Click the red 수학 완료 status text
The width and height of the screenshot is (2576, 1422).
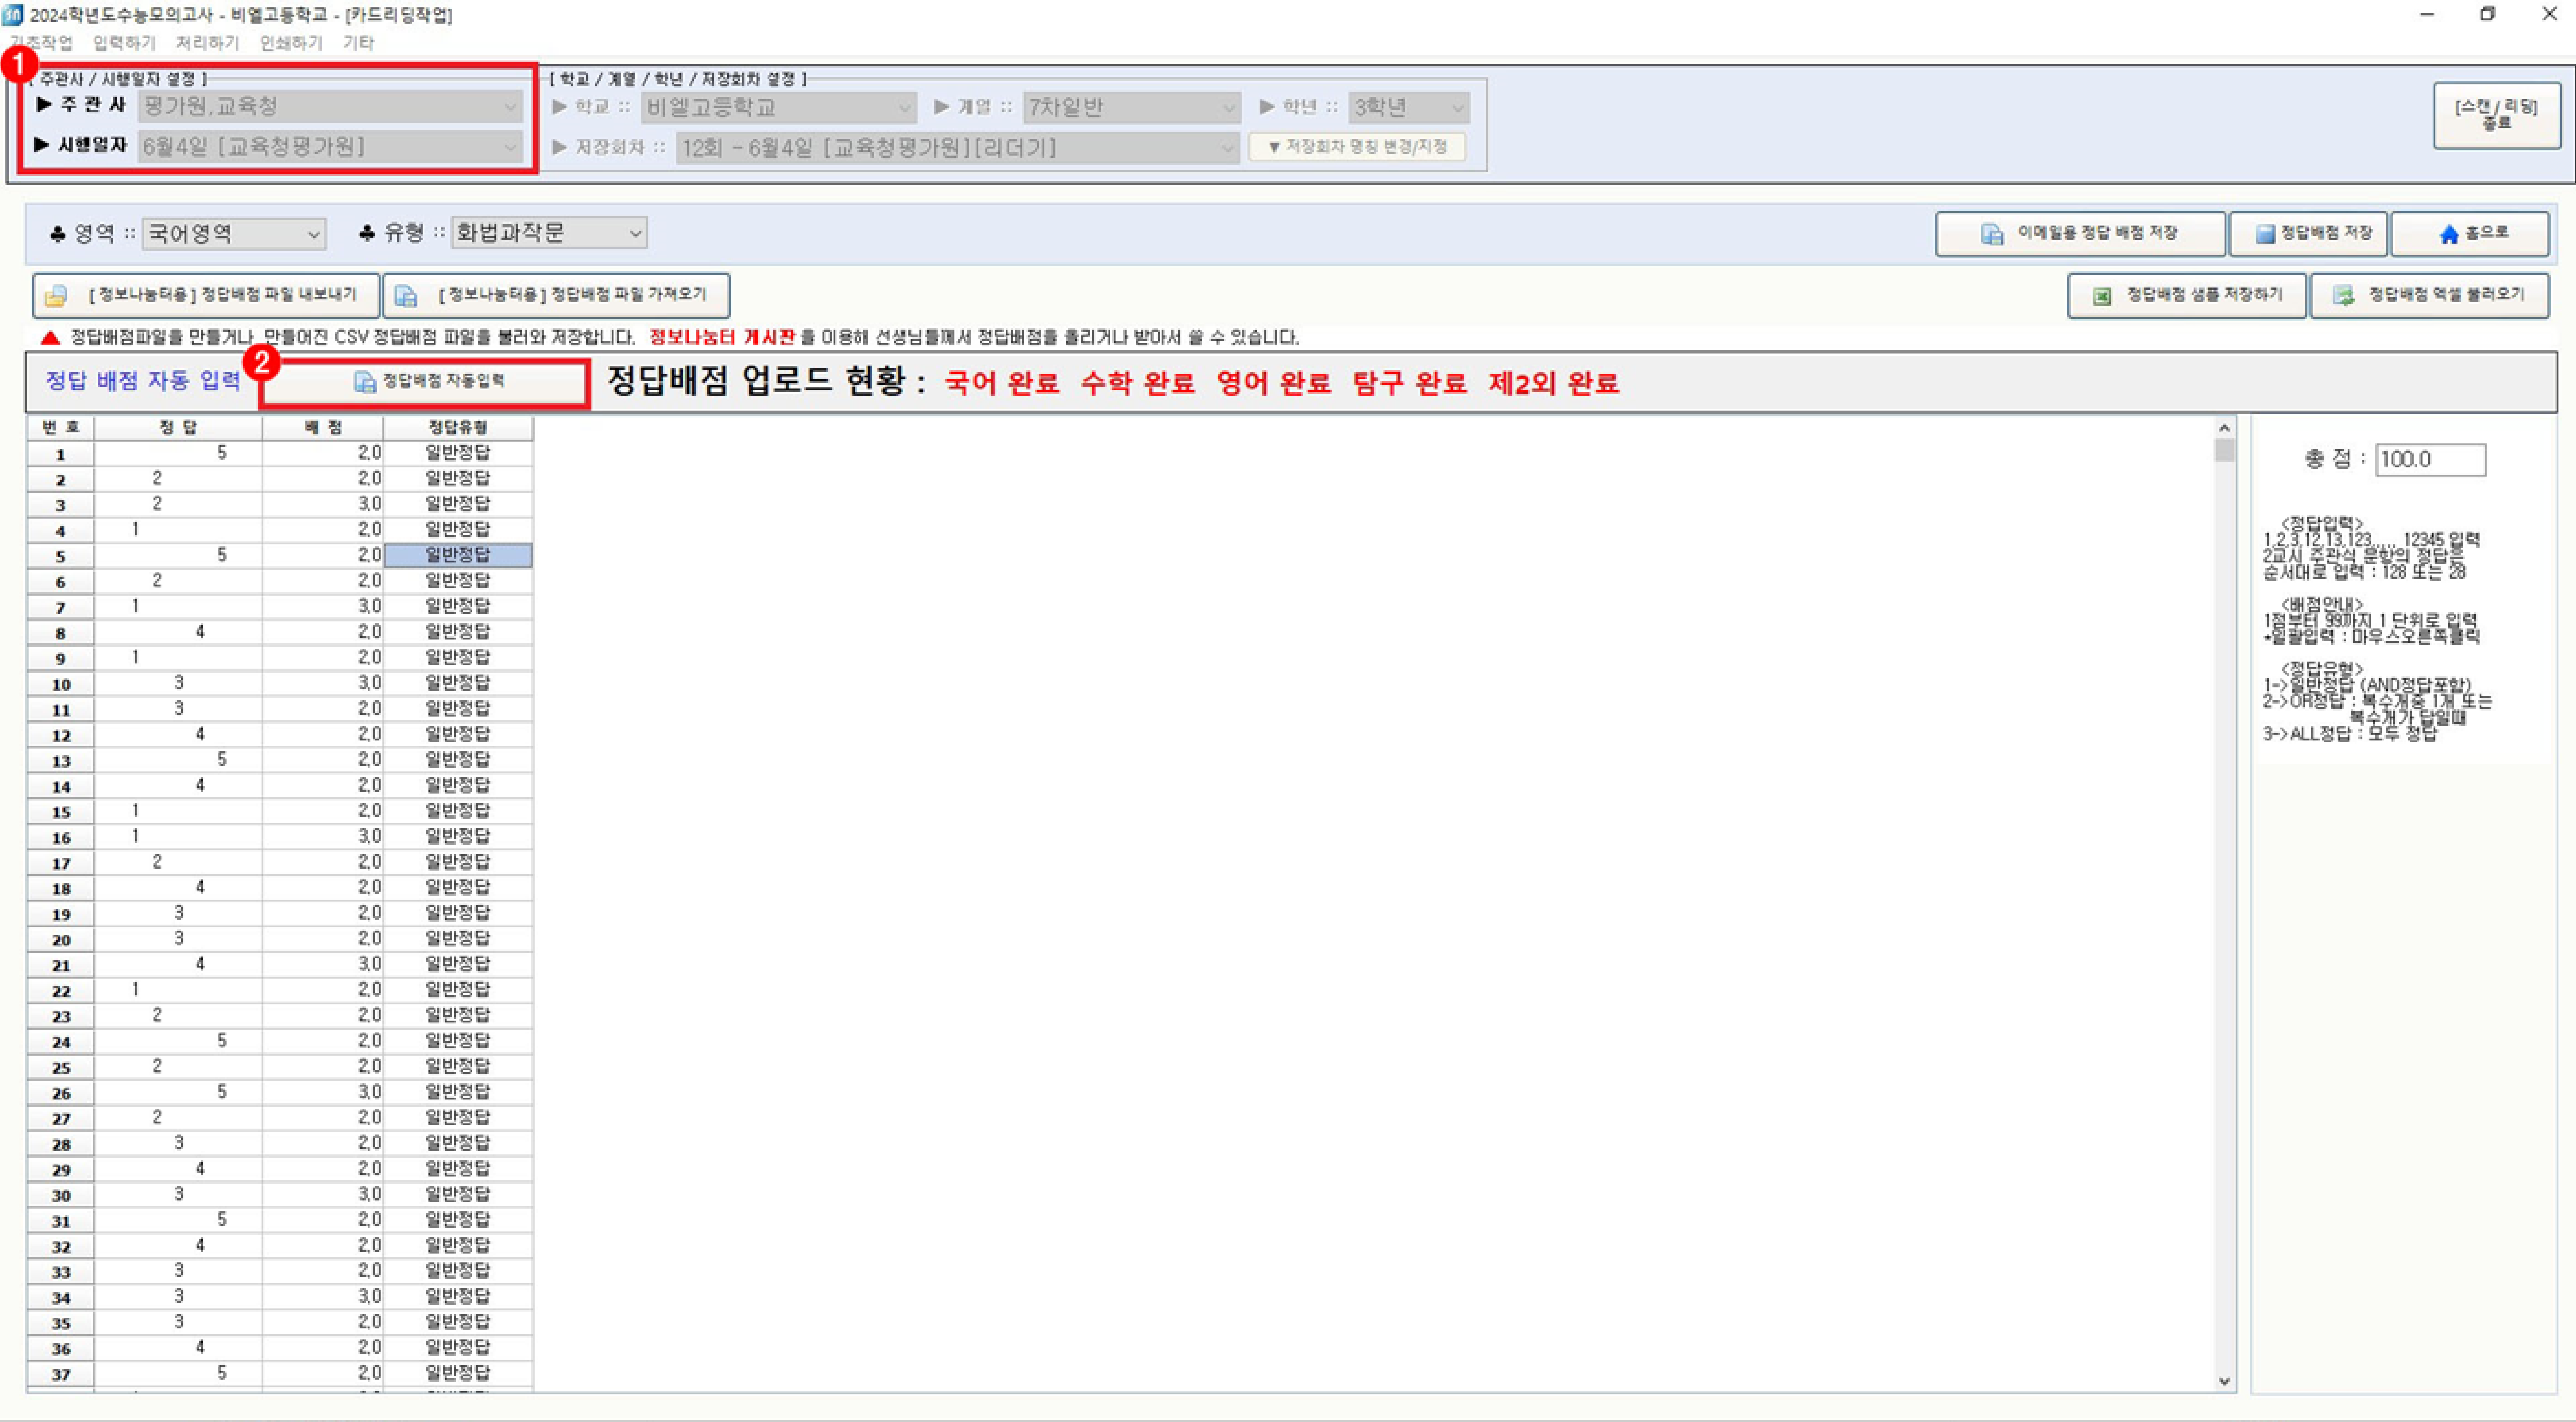pos(1138,383)
